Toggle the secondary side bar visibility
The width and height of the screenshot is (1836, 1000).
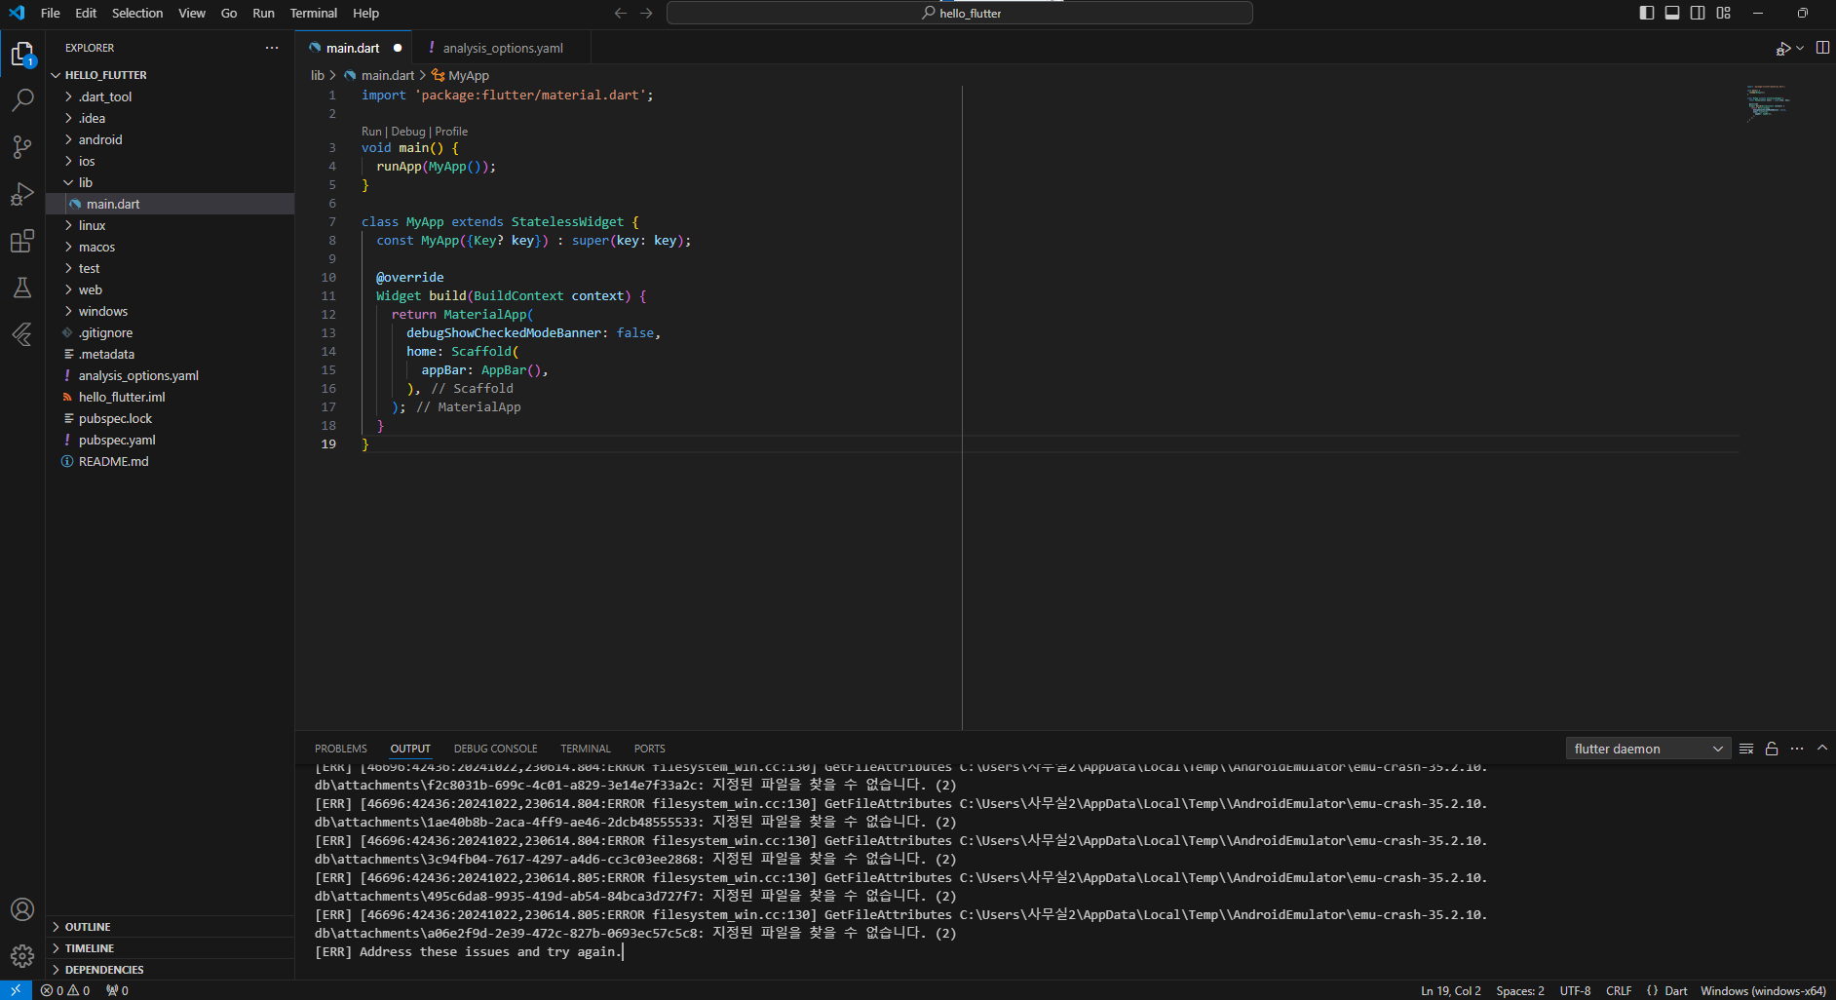click(1698, 13)
